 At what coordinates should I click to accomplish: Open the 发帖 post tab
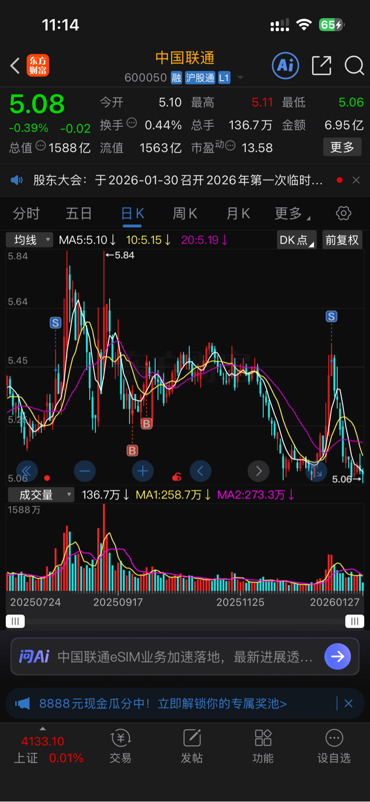pos(192,746)
